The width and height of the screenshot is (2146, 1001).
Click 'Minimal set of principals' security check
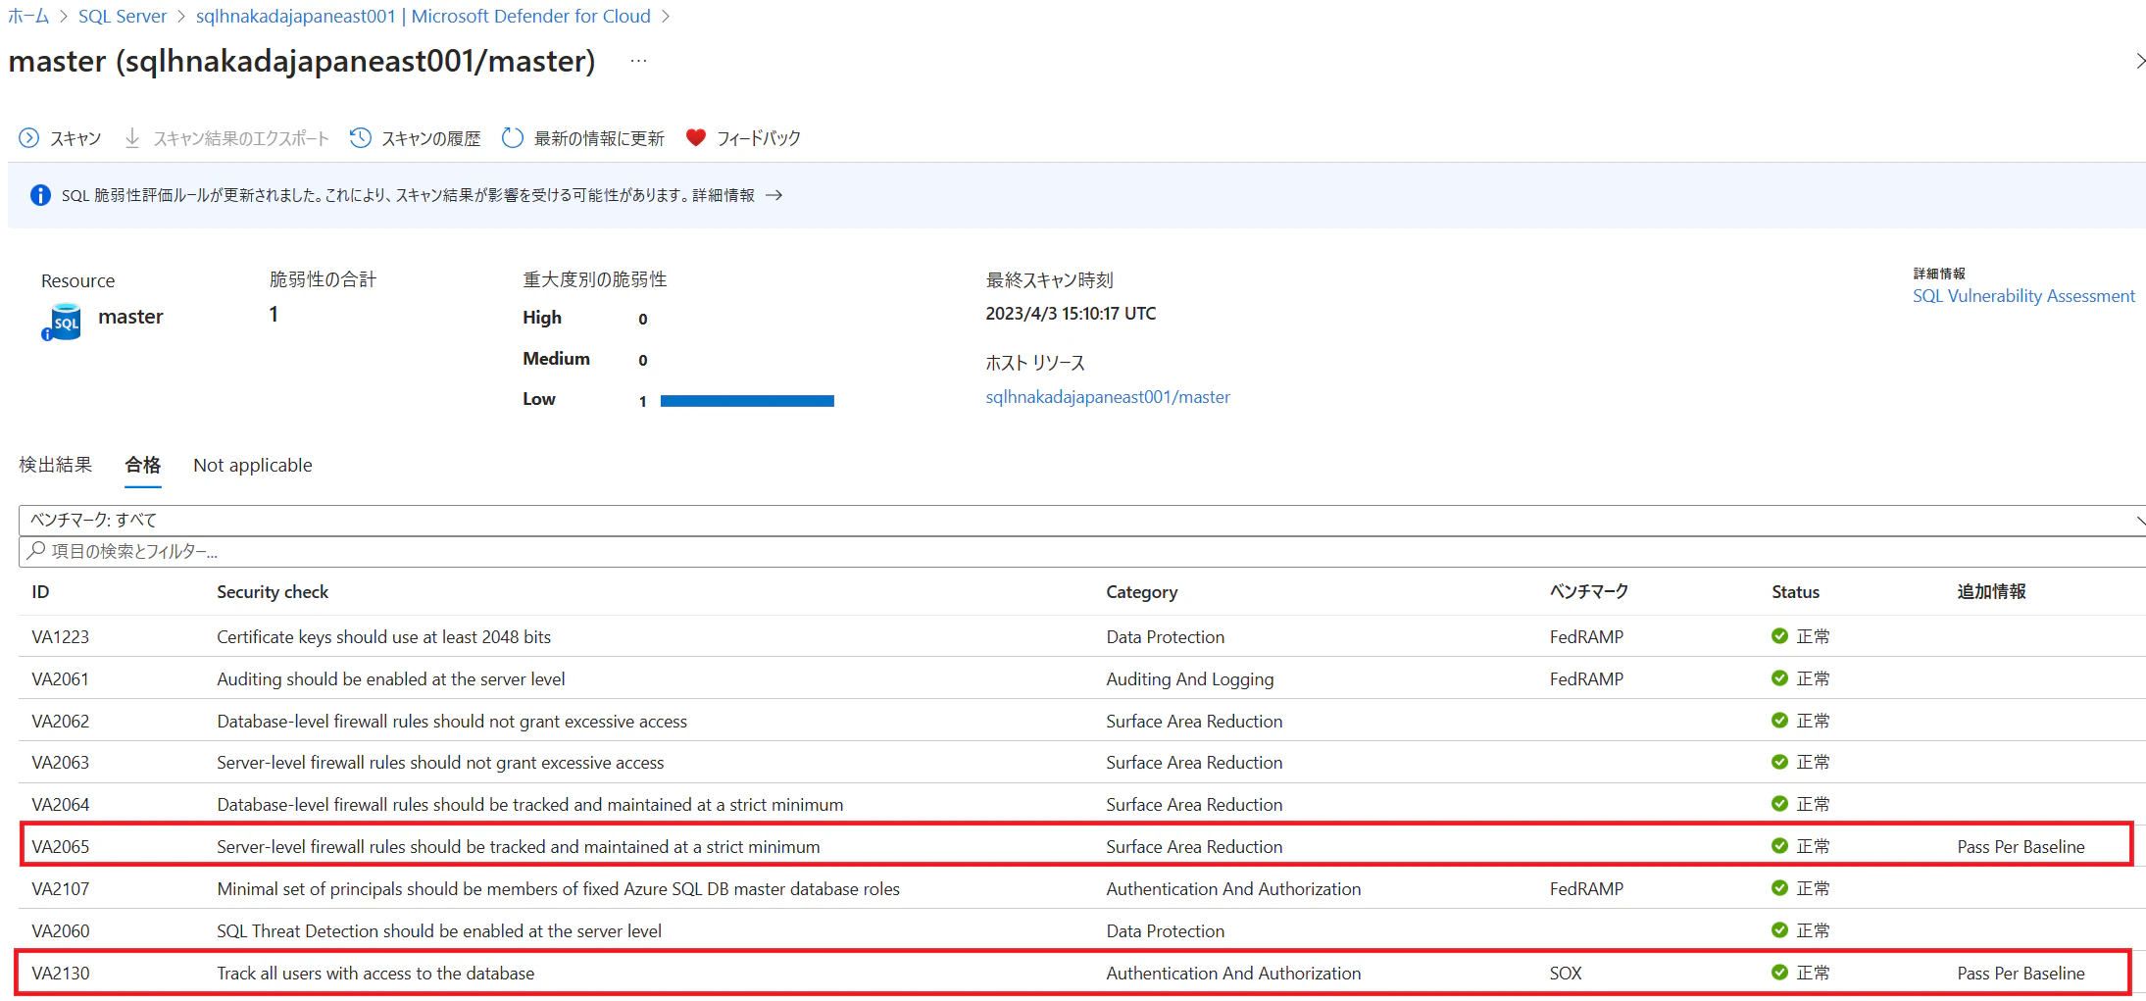pos(559,889)
